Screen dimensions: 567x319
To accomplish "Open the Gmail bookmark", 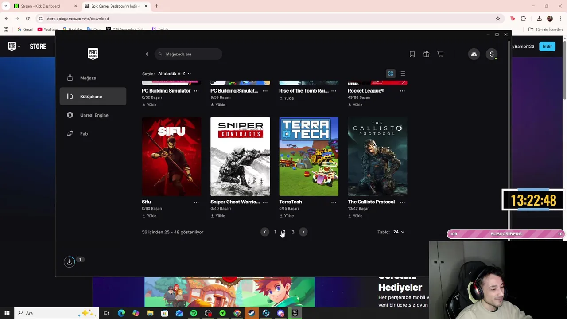I will click(x=25, y=29).
